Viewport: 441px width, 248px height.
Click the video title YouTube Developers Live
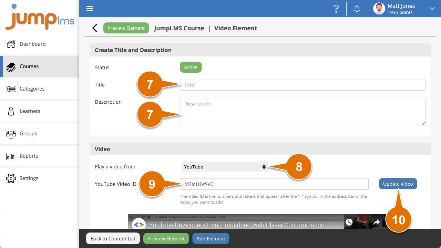(237, 225)
